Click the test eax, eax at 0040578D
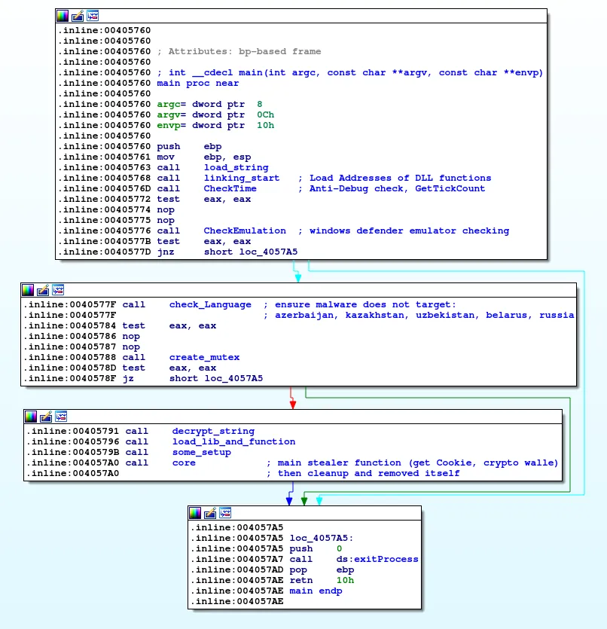 coord(169,368)
